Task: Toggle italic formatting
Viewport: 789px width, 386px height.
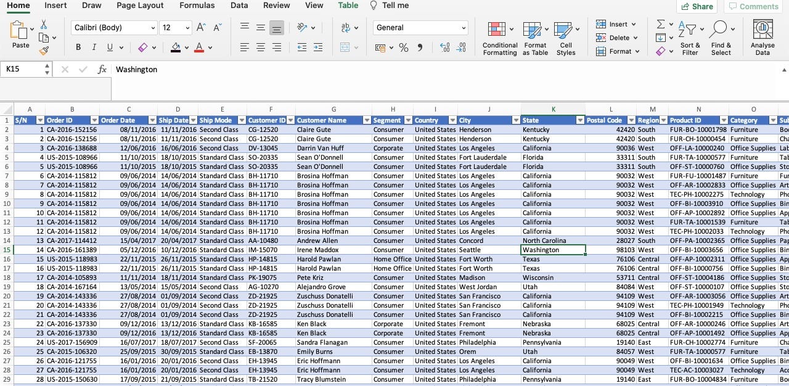Action: point(94,47)
